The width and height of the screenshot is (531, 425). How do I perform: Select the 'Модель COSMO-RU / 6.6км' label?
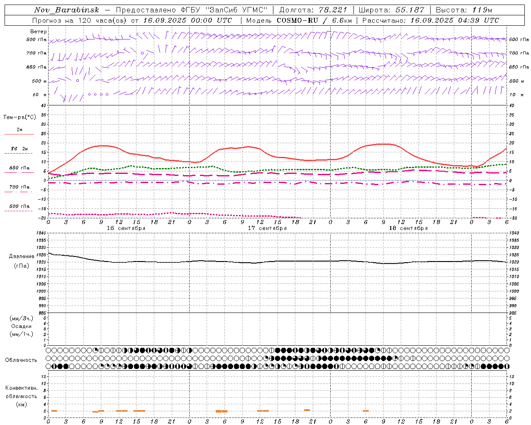point(299,20)
